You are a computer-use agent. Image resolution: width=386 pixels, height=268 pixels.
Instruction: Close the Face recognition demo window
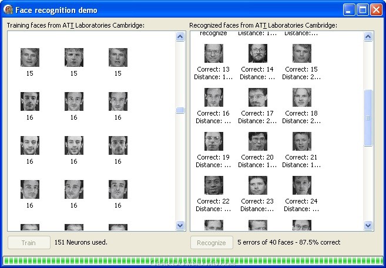377,10
